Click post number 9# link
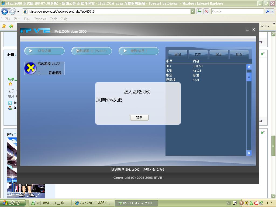 pos(263,133)
